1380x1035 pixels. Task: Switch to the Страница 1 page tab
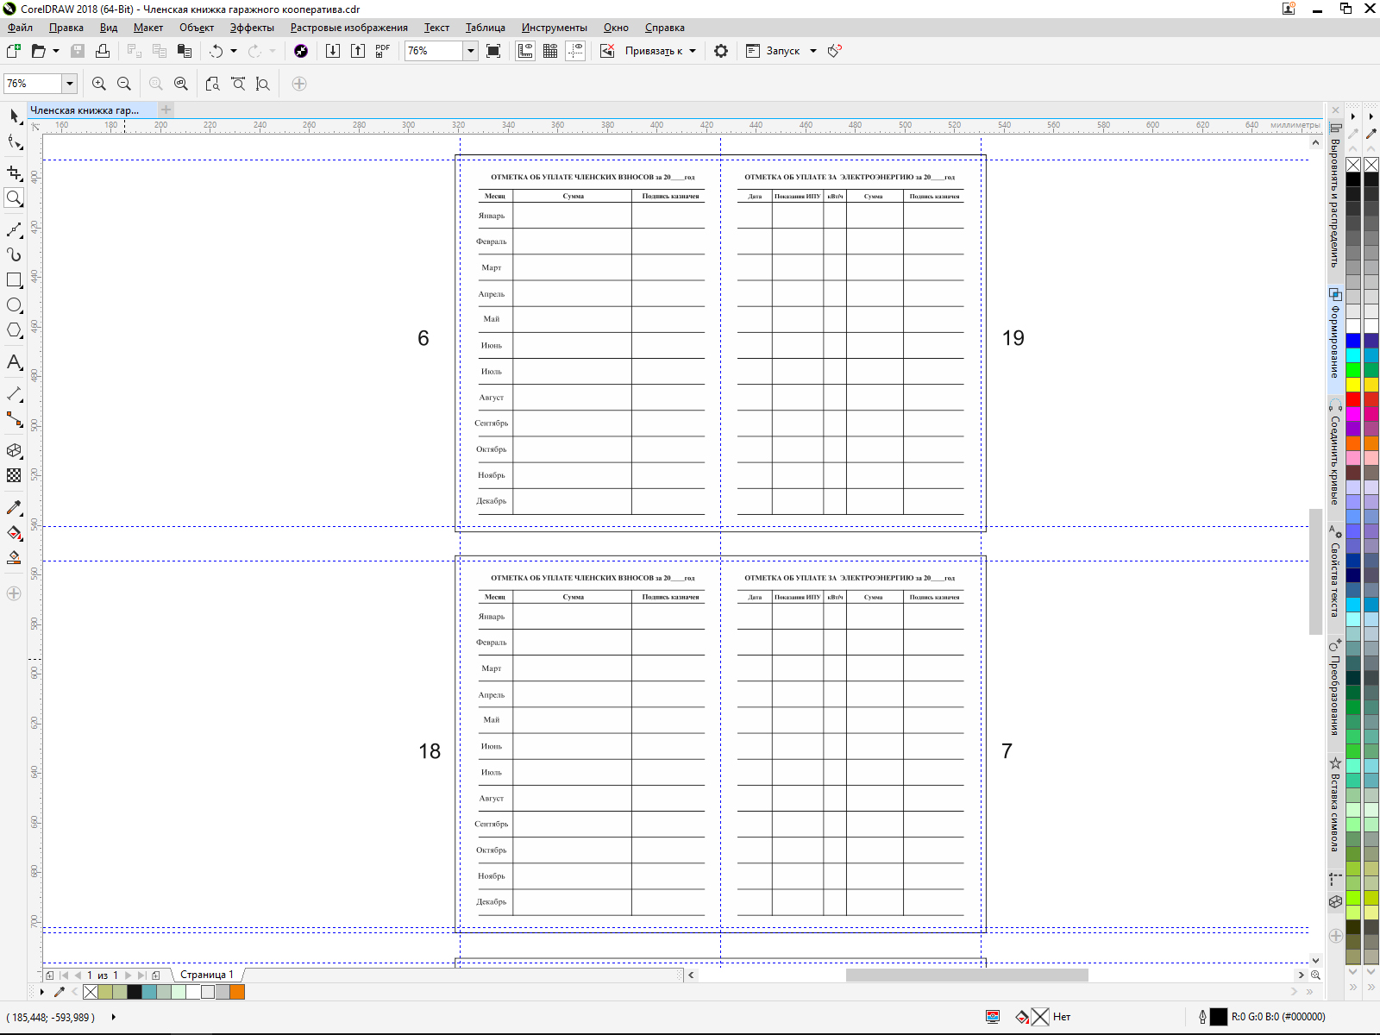click(x=206, y=975)
